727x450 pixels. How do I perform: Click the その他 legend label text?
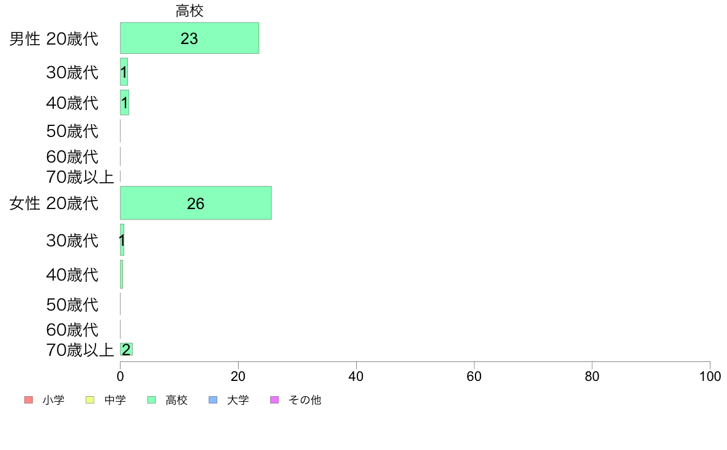click(x=305, y=400)
